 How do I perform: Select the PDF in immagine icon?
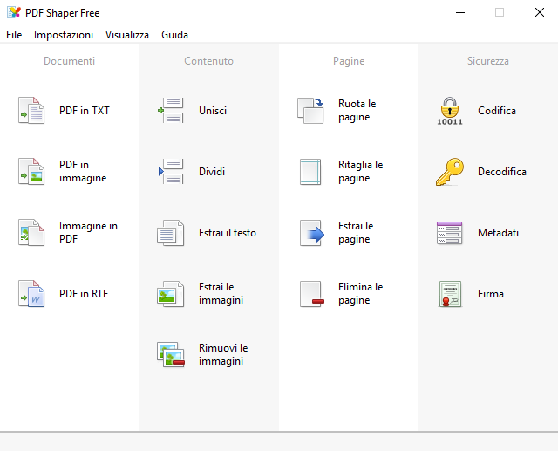[x=31, y=172]
